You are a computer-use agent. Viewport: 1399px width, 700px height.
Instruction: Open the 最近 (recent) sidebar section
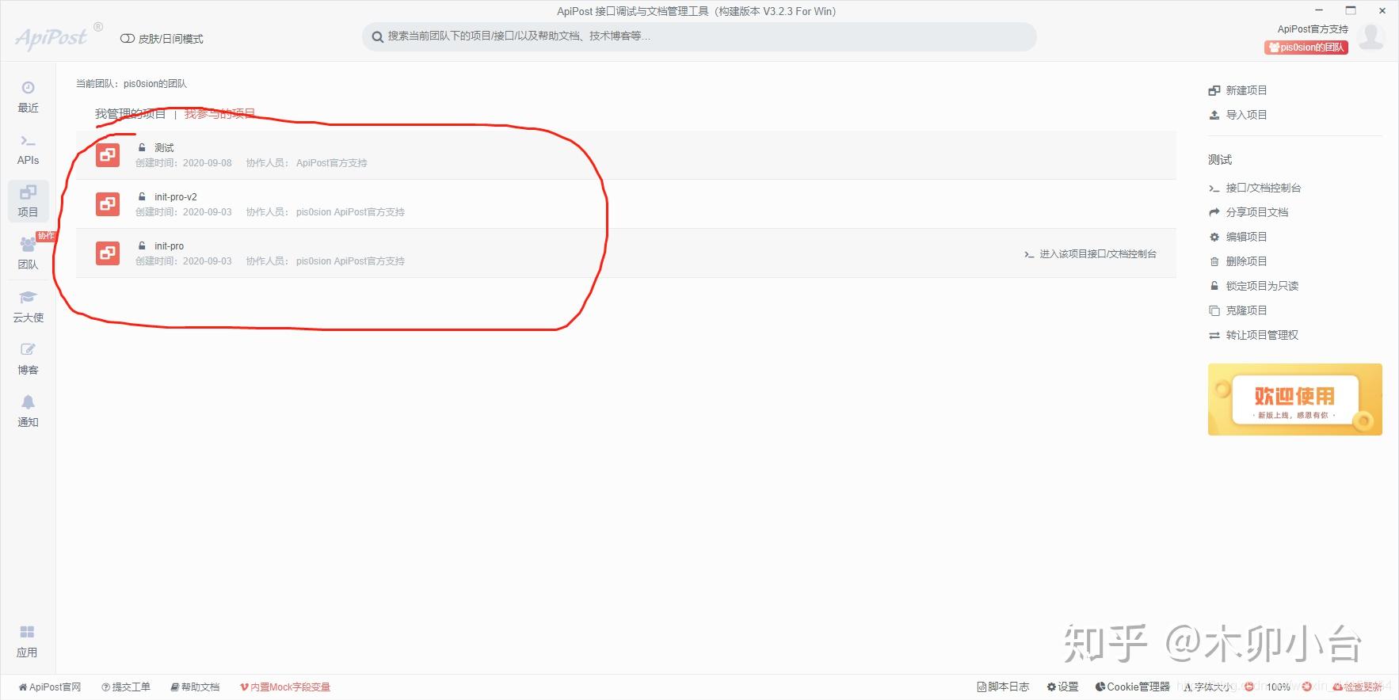point(28,97)
